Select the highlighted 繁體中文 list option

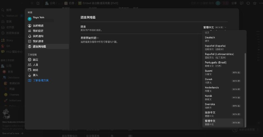coord(223,123)
